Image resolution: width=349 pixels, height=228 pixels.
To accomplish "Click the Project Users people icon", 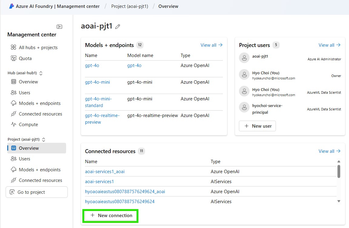I will tap(14, 159).
